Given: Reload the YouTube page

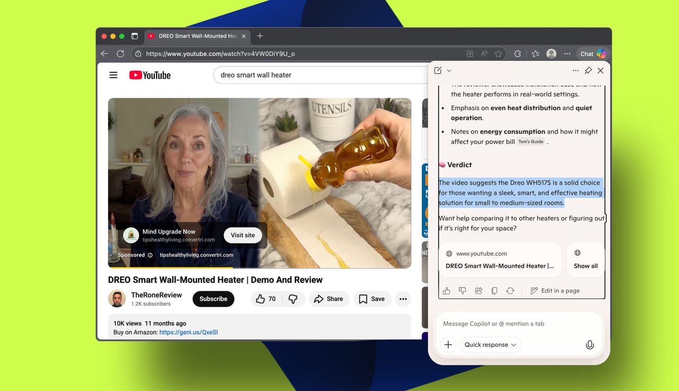Looking at the screenshot, I should (x=120, y=54).
